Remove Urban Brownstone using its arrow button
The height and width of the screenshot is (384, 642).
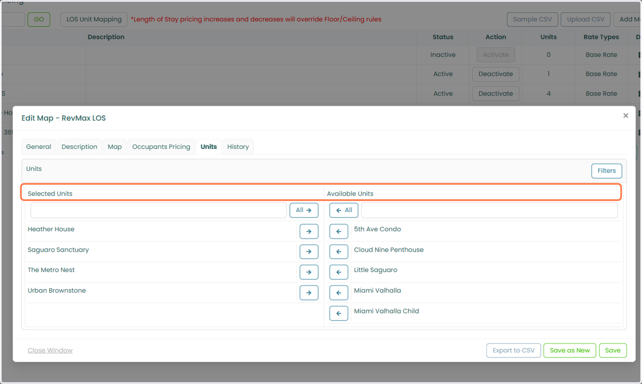tap(309, 293)
